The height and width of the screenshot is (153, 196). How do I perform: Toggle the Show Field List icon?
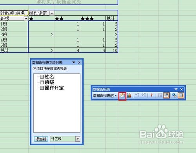[181, 95]
